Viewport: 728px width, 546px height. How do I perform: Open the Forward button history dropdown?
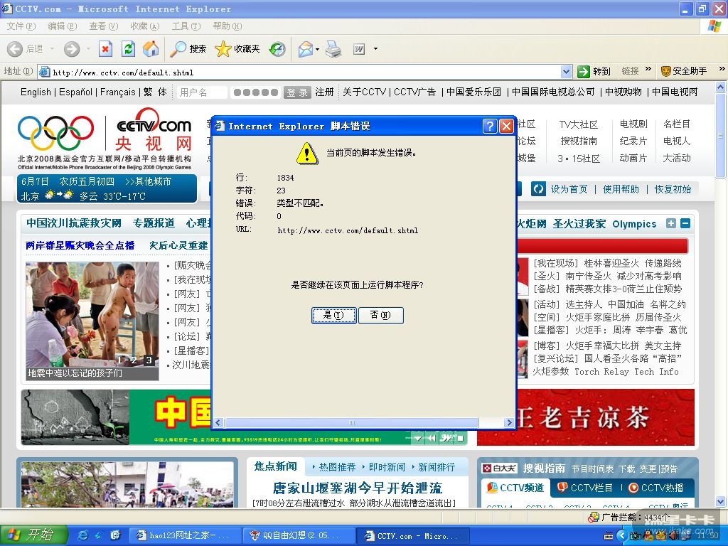pyautogui.click(x=88, y=49)
